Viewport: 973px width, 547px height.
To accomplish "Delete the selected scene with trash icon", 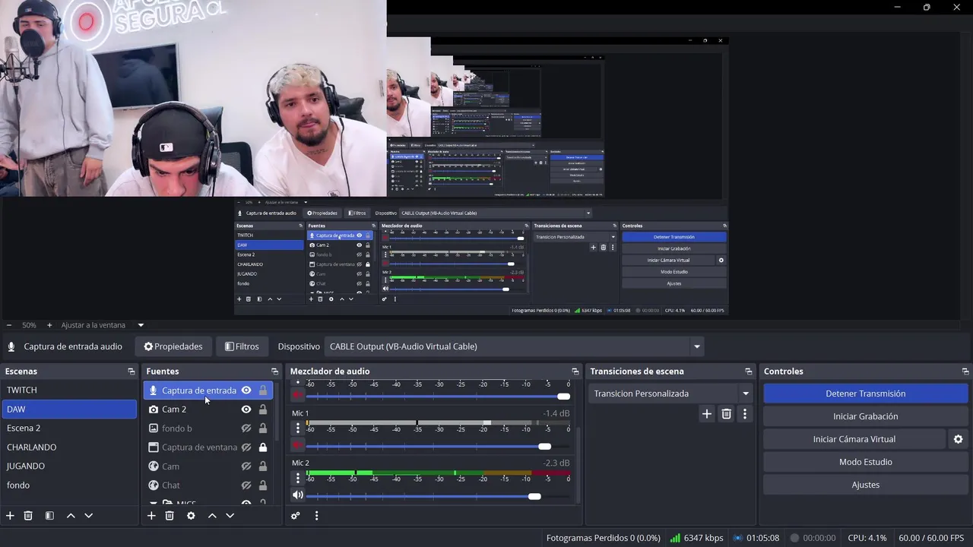I will (x=28, y=515).
